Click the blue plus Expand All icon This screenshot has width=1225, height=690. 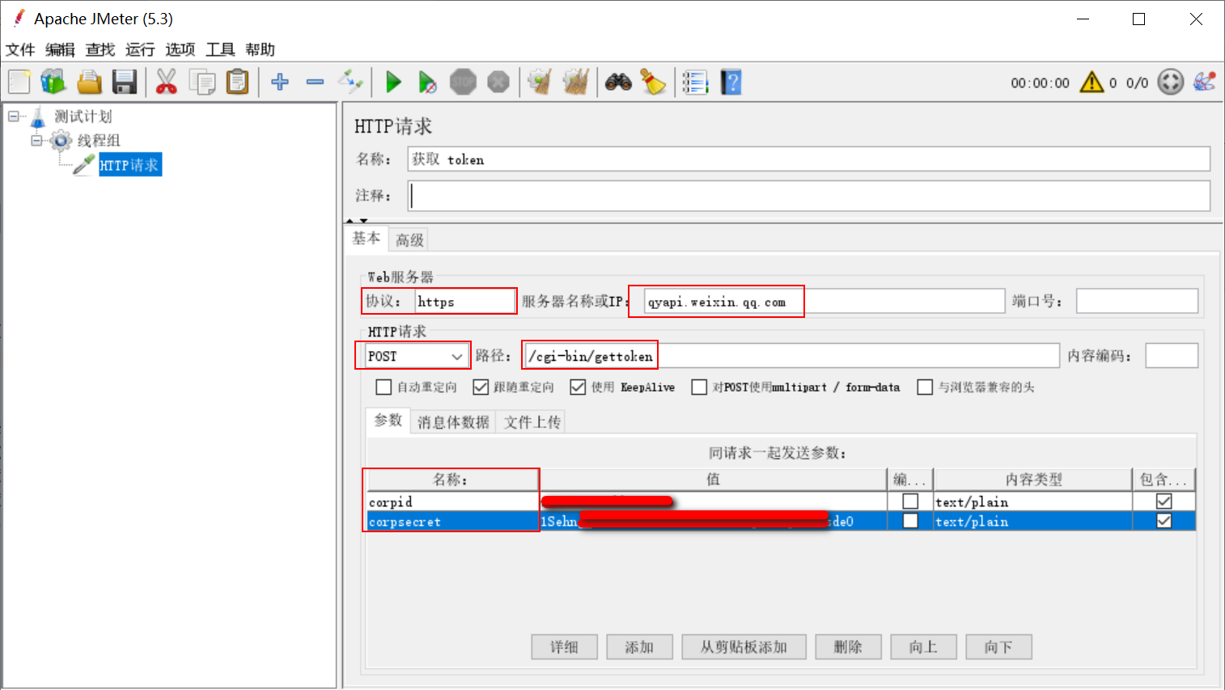pyautogui.click(x=280, y=82)
